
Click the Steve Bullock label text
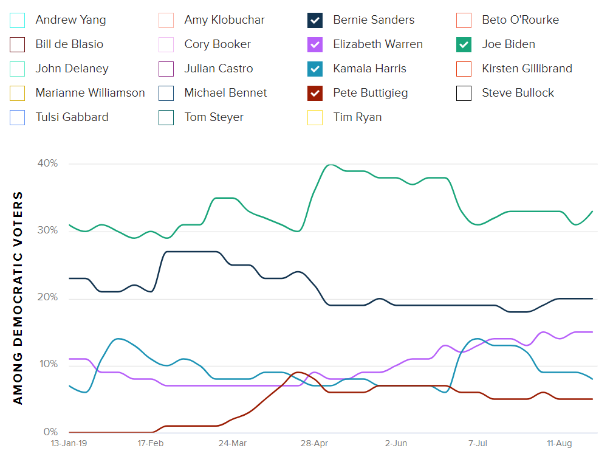pyautogui.click(x=518, y=93)
